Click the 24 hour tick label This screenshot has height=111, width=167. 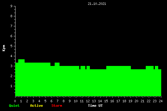coord(161,101)
